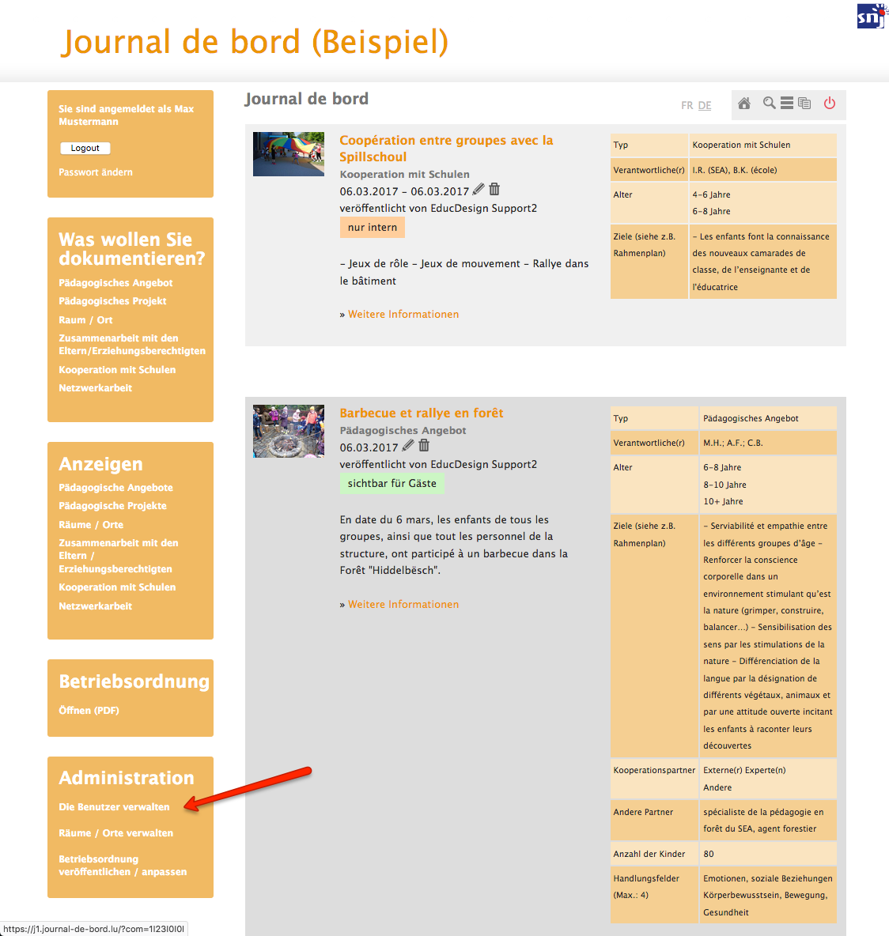Image resolution: width=889 pixels, height=936 pixels.
Task: Delete the Coopération entry via the trash icon
Action: coord(494,189)
